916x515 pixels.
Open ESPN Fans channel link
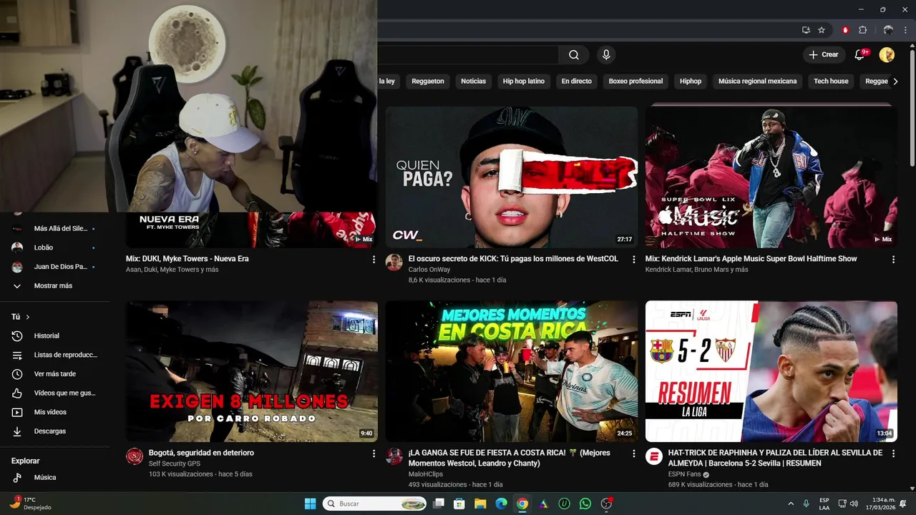[x=684, y=474]
